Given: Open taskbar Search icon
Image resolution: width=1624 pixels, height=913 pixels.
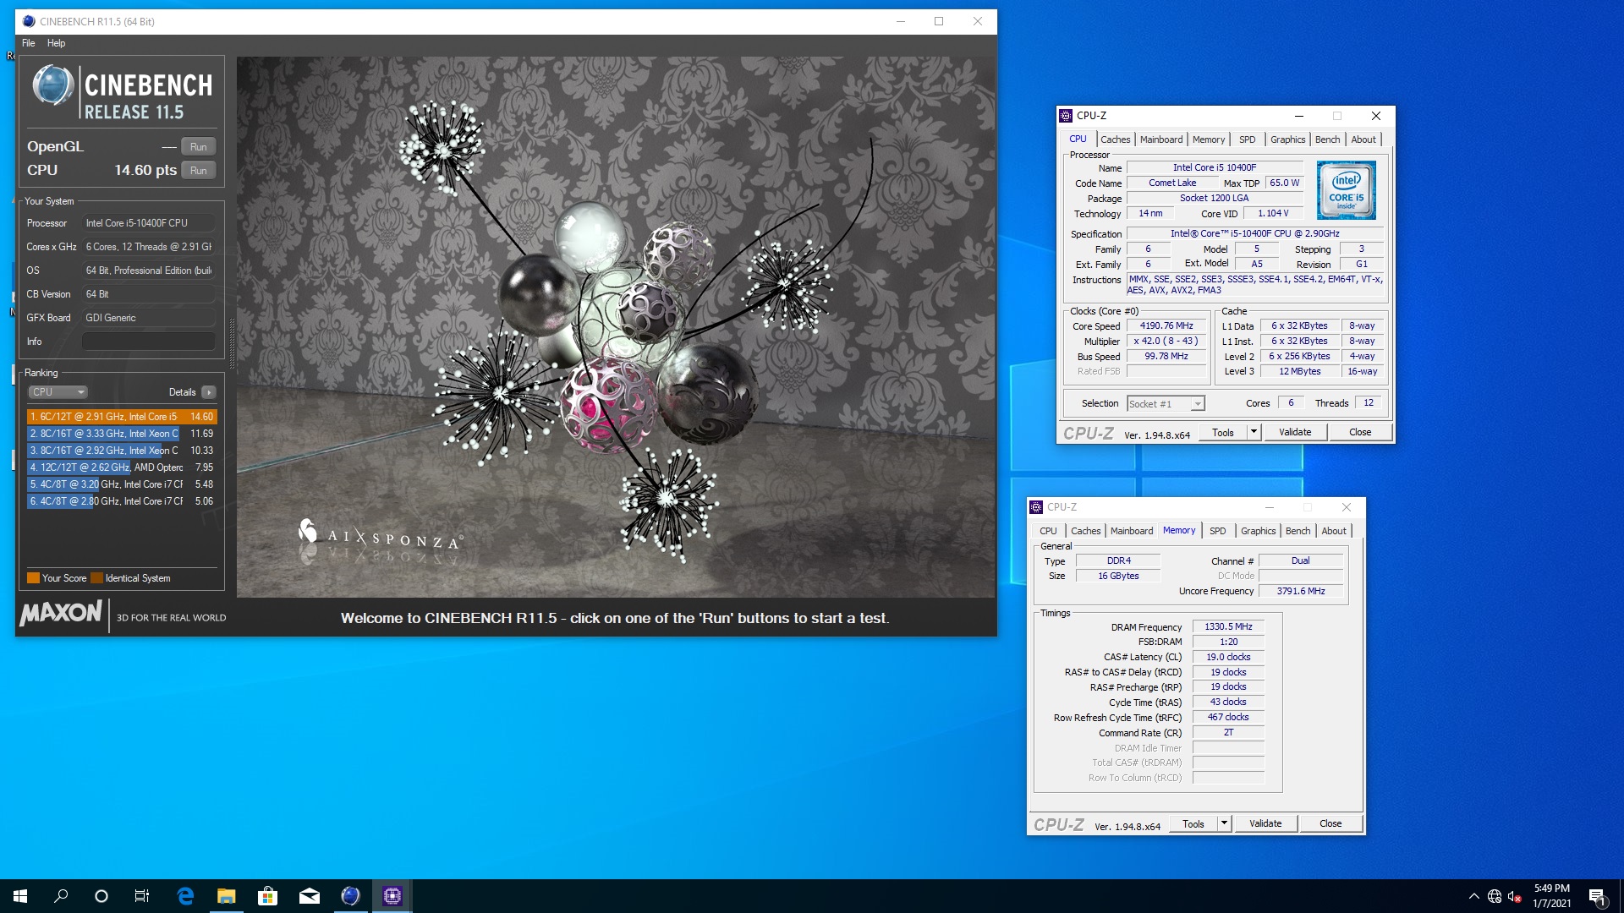Looking at the screenshot, I should coord(61,896).
